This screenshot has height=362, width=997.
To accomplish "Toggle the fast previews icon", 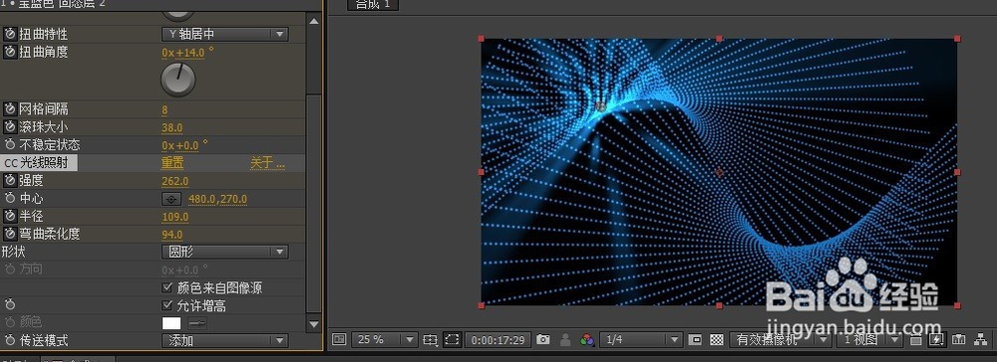I will [x=937, y=340].
